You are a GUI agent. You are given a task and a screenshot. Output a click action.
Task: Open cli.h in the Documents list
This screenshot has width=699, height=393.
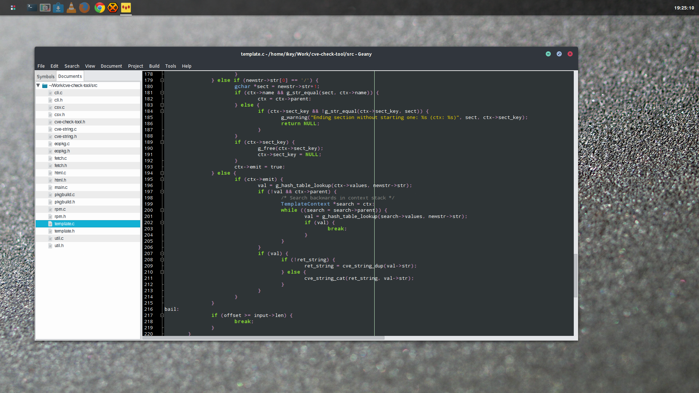click(x=88, y=100)
